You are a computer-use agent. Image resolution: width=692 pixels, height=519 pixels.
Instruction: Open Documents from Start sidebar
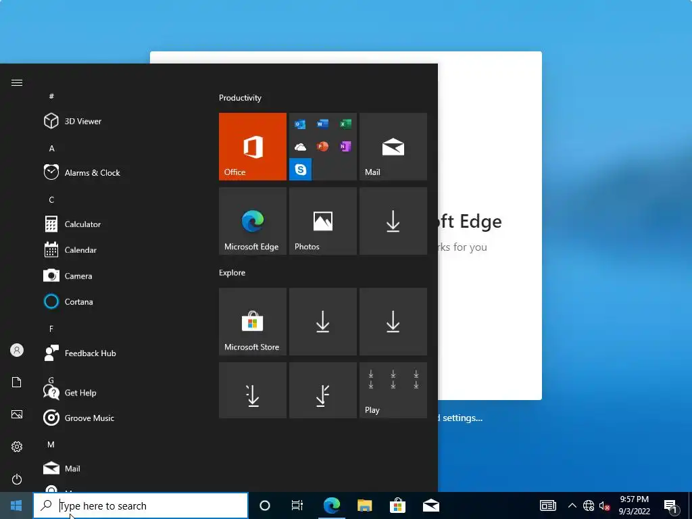tap(17, 382)
